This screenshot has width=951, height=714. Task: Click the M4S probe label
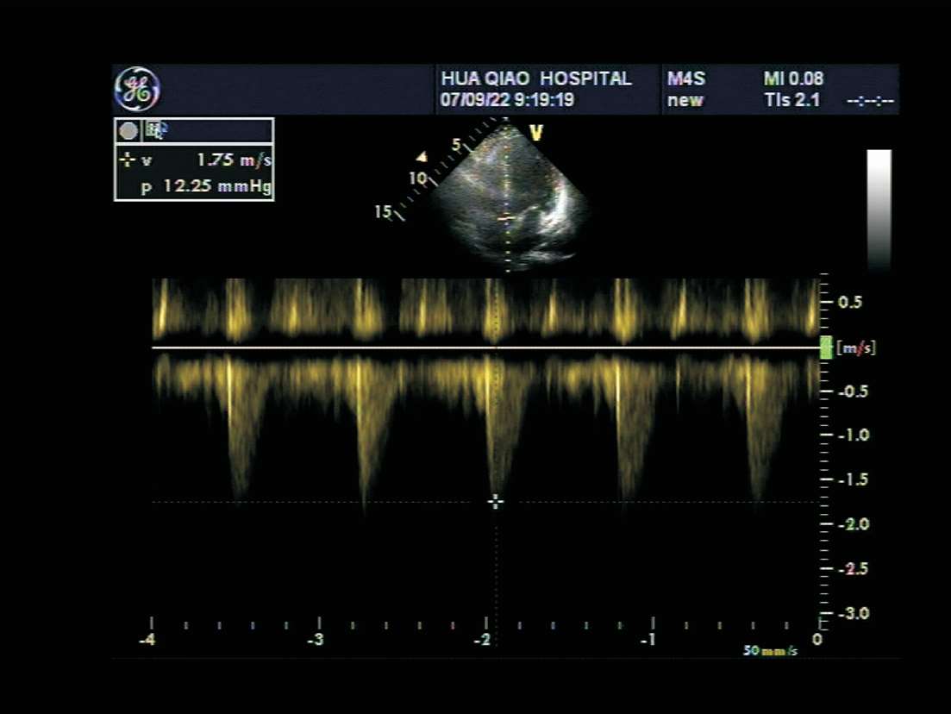[x=686, y=78]
